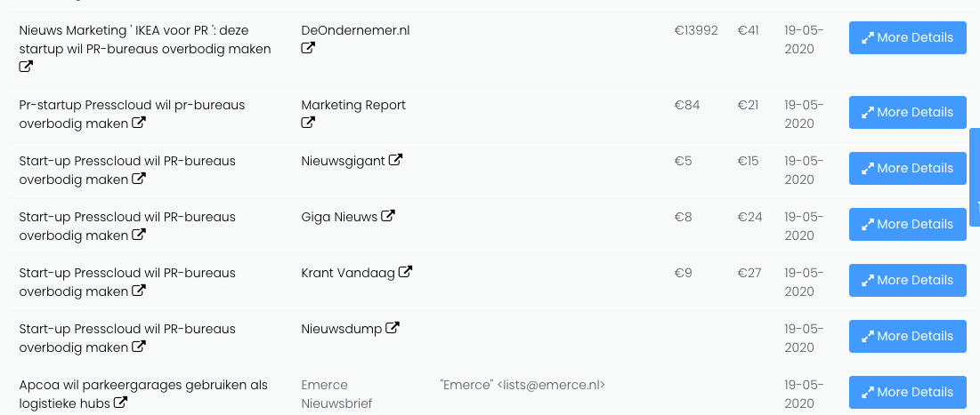This screenshot has height=415, width=980.
Task: Show More Details for Nieuwsgigant row
Action: [907, 169]
